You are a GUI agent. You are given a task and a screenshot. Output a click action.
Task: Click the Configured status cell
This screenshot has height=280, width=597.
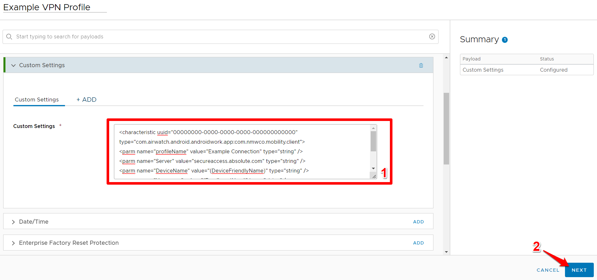click(x=553, y=70)
